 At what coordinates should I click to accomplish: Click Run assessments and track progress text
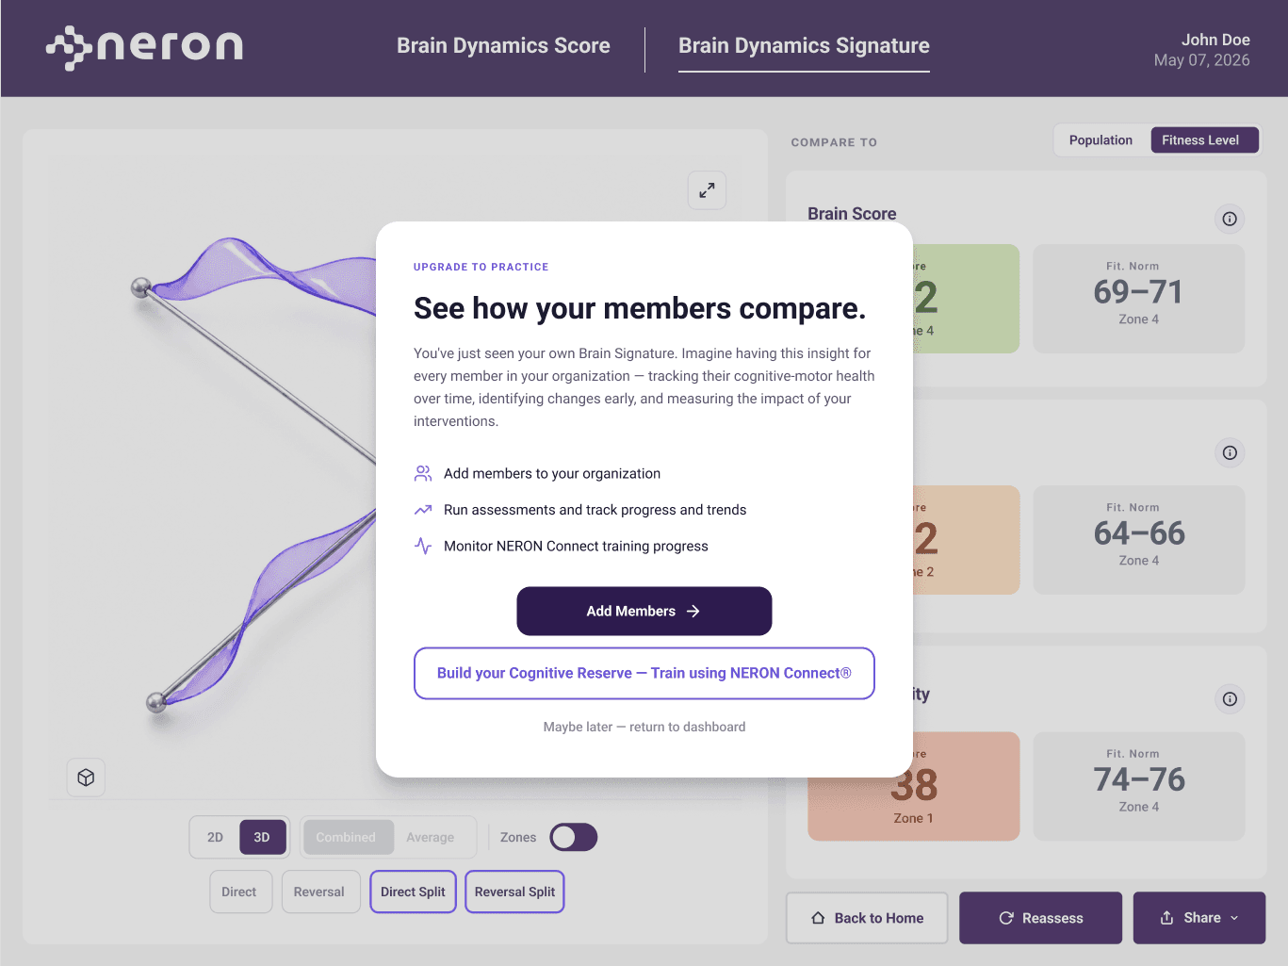point(595,510)
